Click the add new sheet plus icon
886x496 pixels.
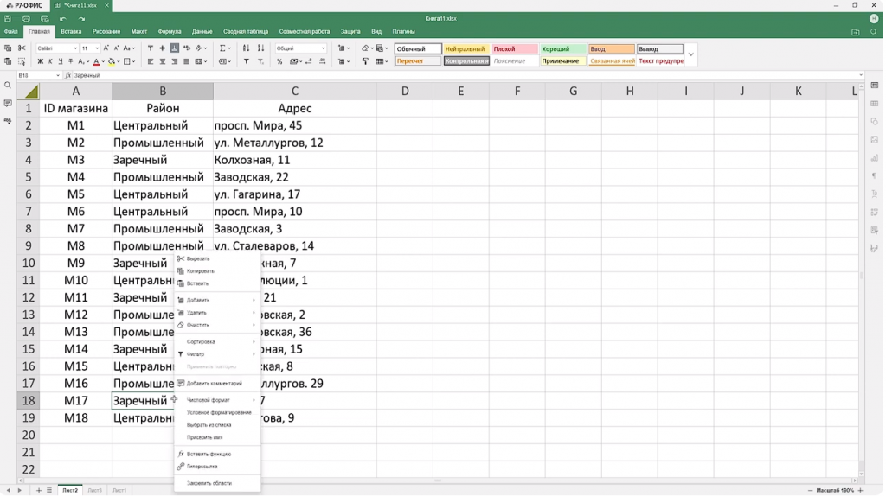pos(39,490)
